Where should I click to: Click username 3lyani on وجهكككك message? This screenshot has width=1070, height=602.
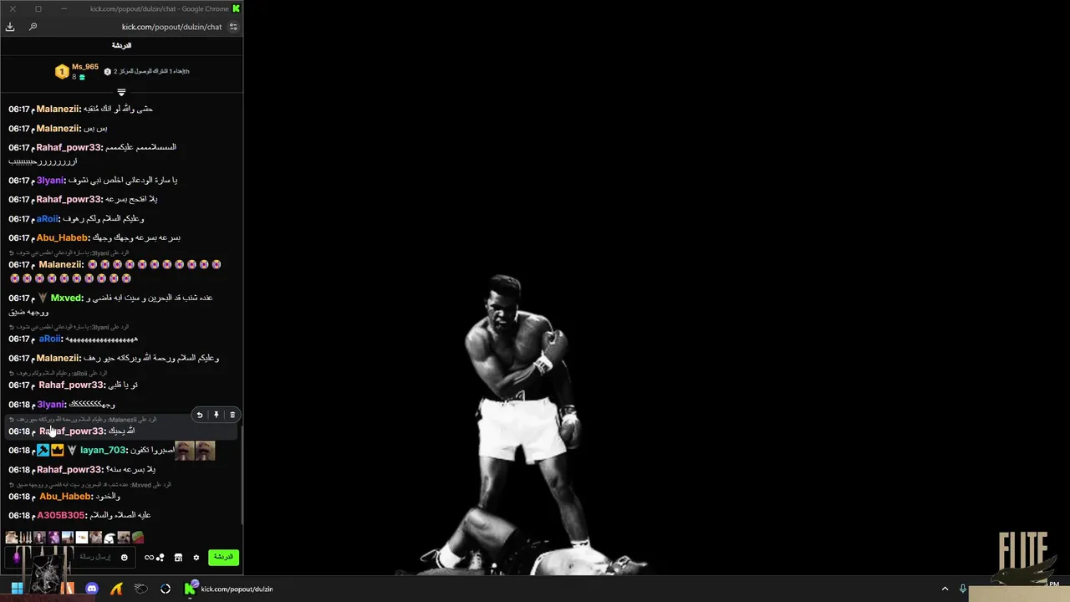[x=51, y=404]
